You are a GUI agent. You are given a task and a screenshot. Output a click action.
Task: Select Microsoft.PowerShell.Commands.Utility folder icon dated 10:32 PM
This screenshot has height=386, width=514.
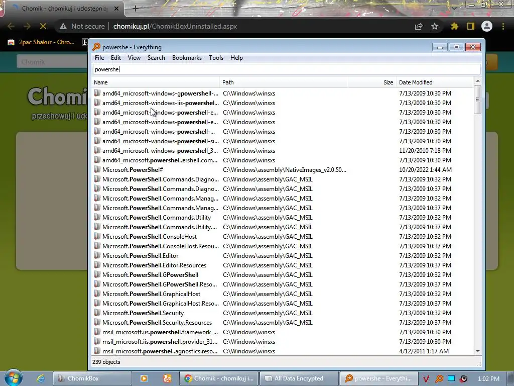click(x=97, y=217)
